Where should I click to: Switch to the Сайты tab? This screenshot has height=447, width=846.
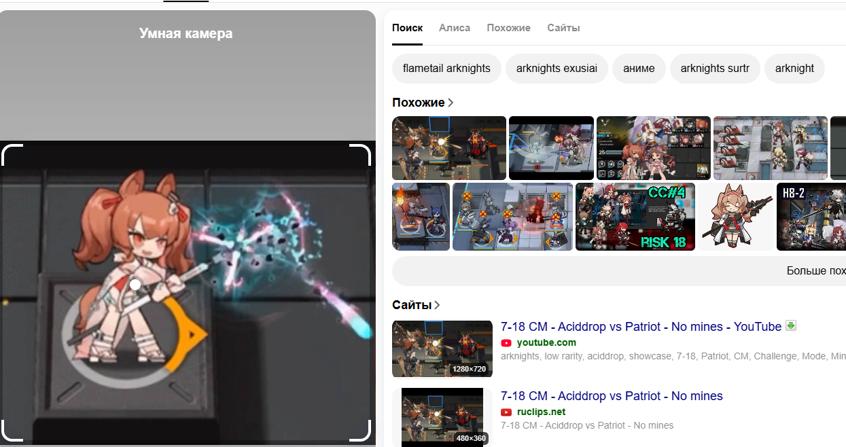click(x=563, y=28)
